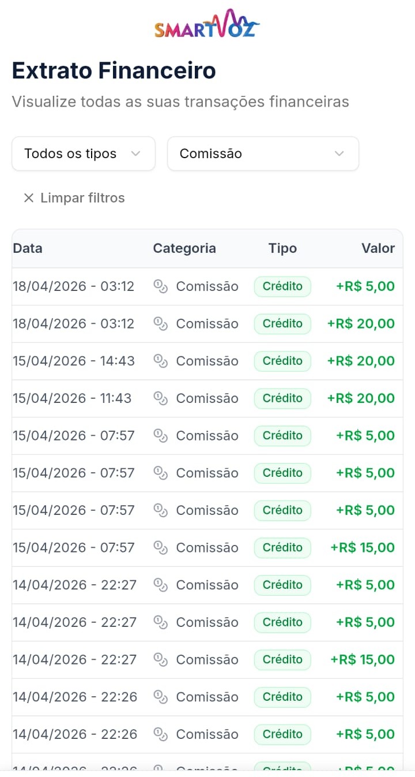Click coin icon in 15/04 07:57 R$ 15,00 row

point(160,548)
